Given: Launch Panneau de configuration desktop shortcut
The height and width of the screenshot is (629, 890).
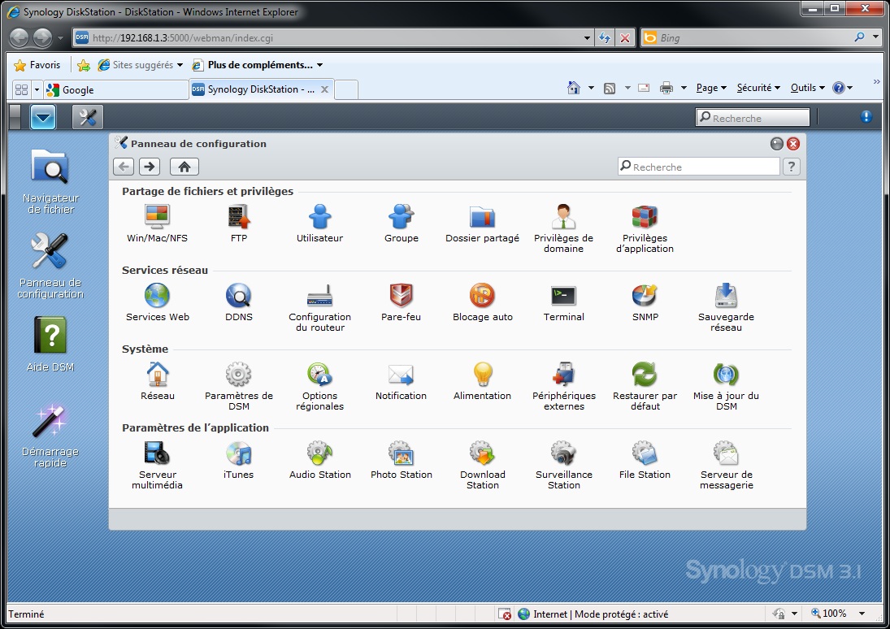Looking at the screenshot, I should (50, 265).
